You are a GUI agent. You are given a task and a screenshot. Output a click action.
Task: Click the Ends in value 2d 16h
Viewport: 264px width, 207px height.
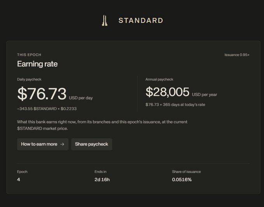(x=102, y=179)
